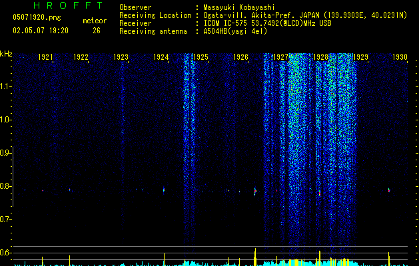Click the 1925 time marker
Screen dimensions: 419x266
201,57
